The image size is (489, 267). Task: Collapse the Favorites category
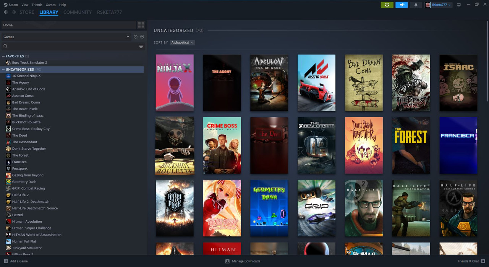3,56
